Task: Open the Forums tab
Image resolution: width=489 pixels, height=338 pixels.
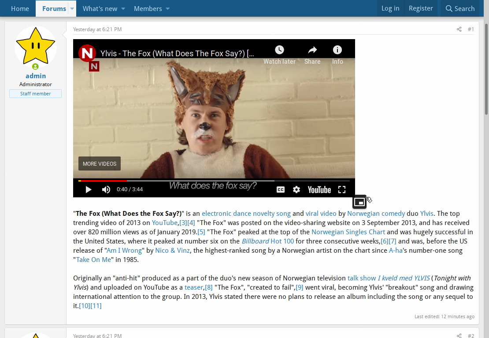Action: click(x=54, y=8)
